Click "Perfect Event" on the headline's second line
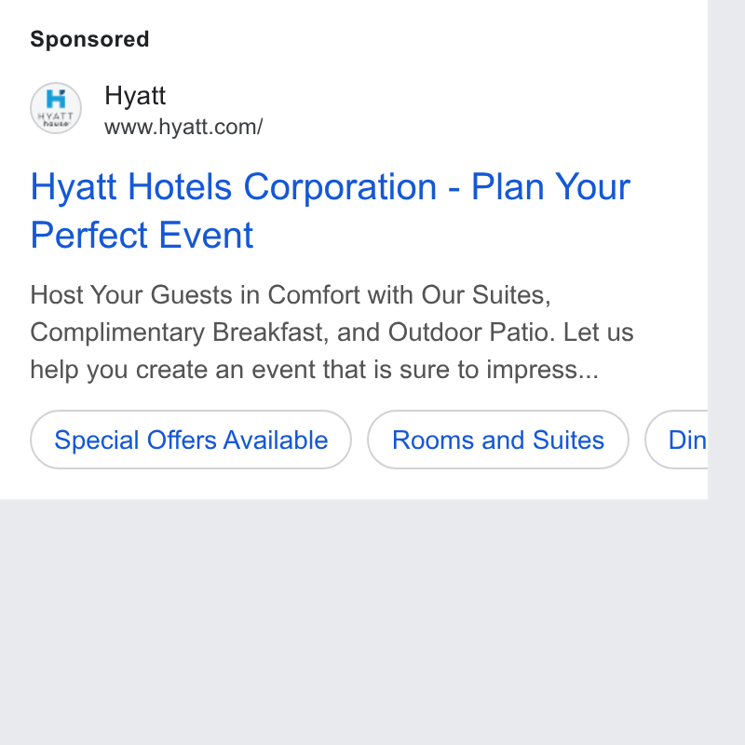The height and width of the screenshot is (745, 745). pos(142,235)
